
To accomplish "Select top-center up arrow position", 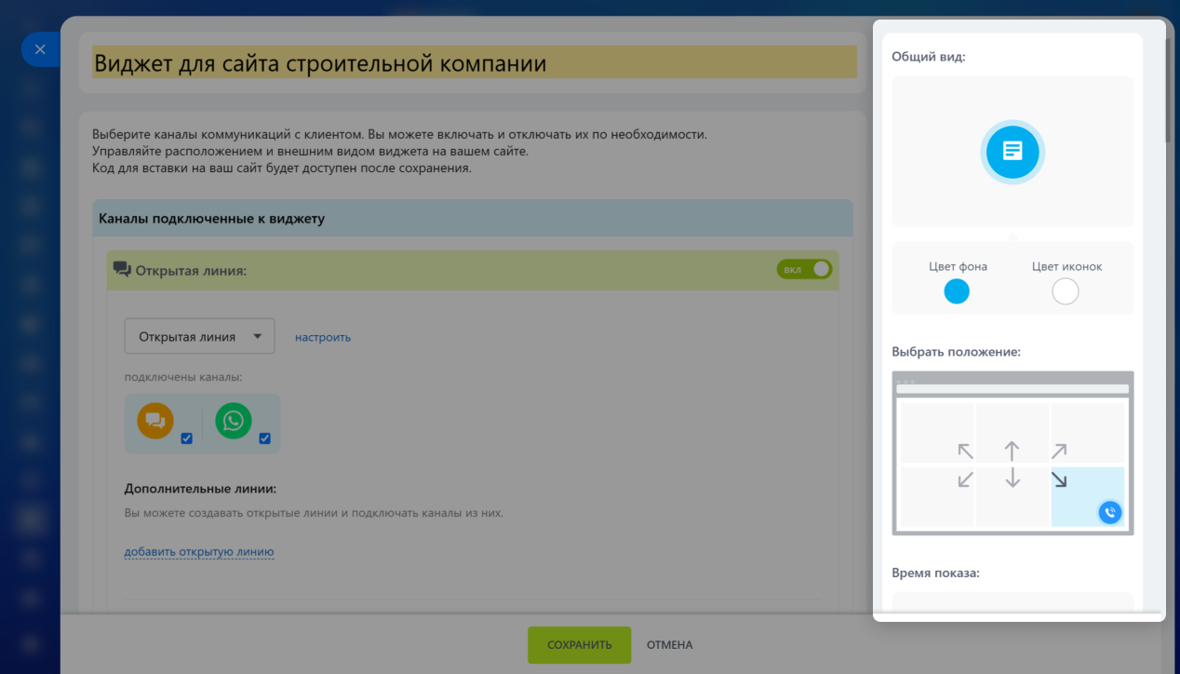I will click(x=1012, y=452).
